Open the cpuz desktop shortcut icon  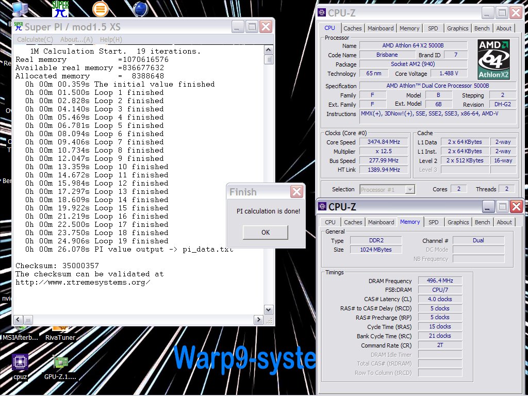[x=20, y=362]
